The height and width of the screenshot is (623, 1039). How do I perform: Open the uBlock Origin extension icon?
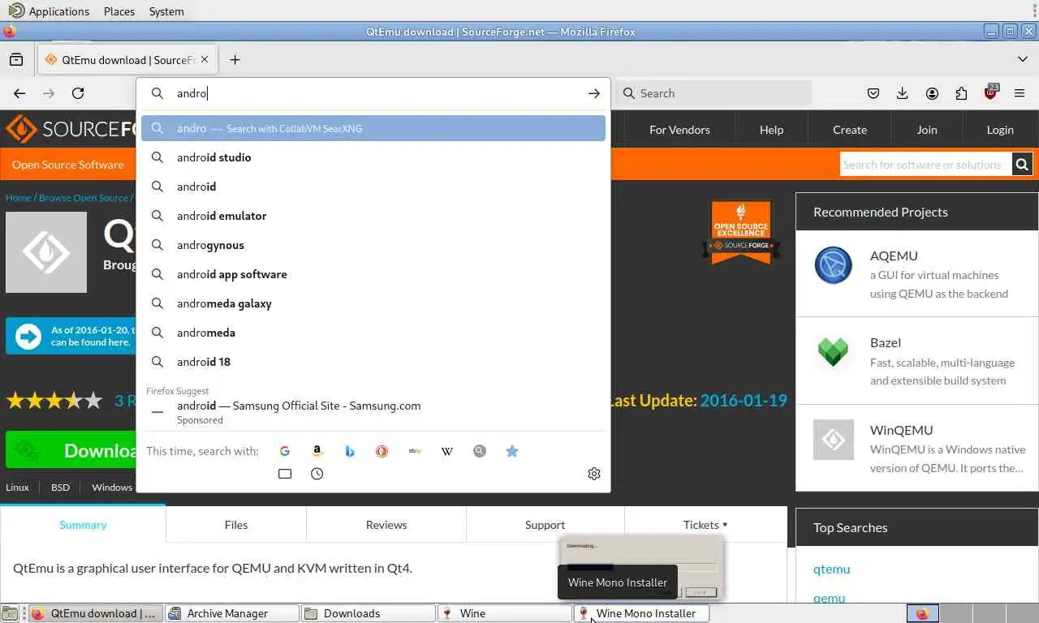pyautogui.click(x=990, y=92)
